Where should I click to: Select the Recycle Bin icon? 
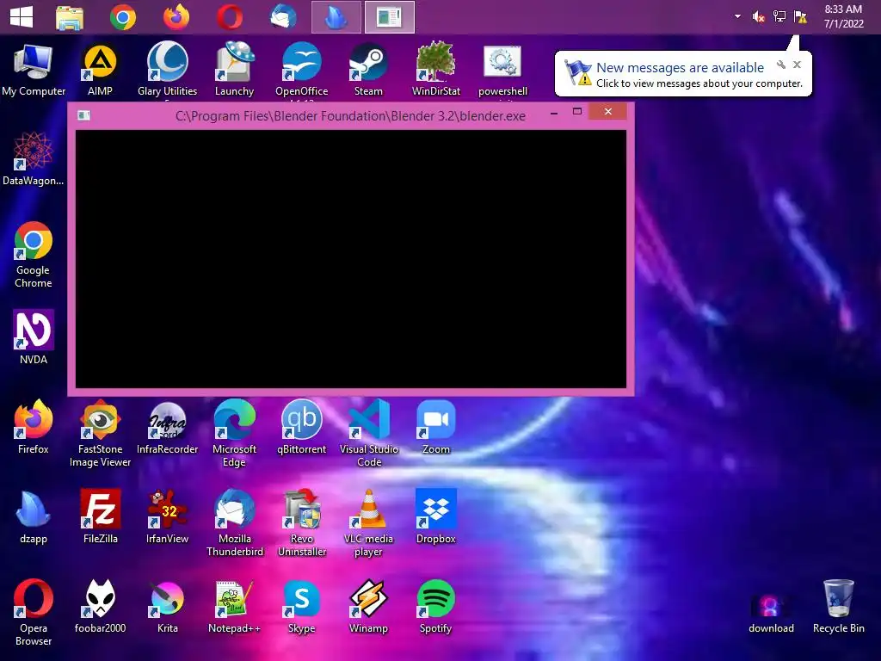(838, 606)
